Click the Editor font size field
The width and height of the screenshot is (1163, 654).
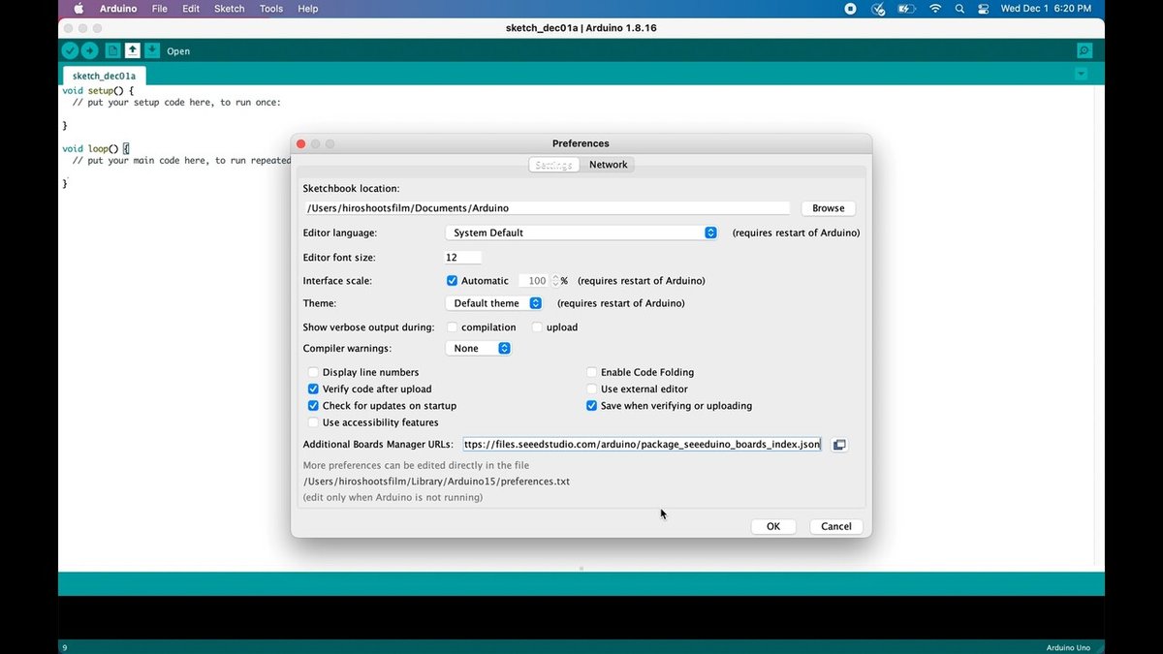[x=462, y=258]
